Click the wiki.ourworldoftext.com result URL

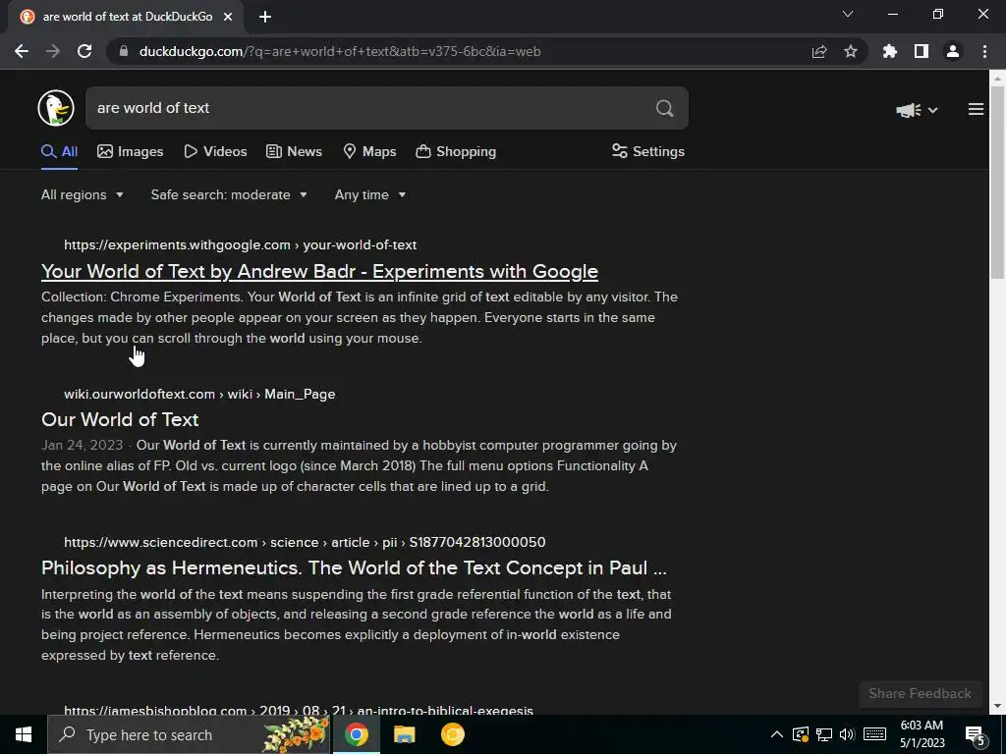[199, 395]
